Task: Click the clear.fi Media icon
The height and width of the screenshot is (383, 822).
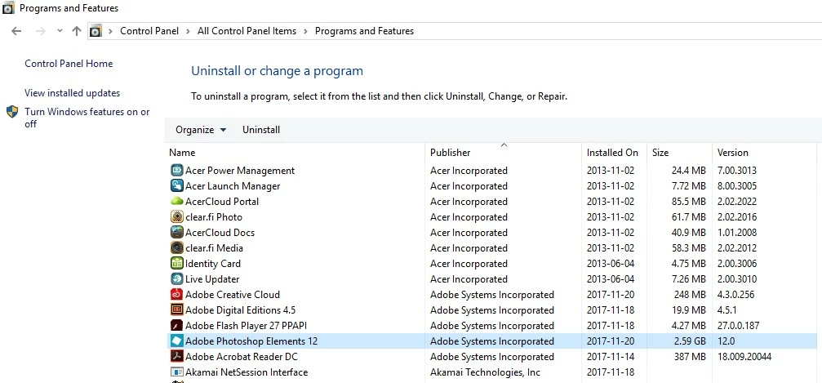Action: [176, 247]
